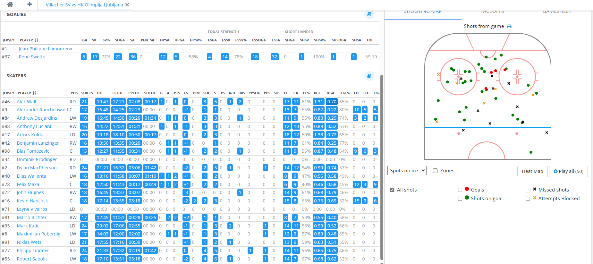The image size is (593, 264).
Task: Enable Missed shots checkbox
Action: tap(528, 190)
